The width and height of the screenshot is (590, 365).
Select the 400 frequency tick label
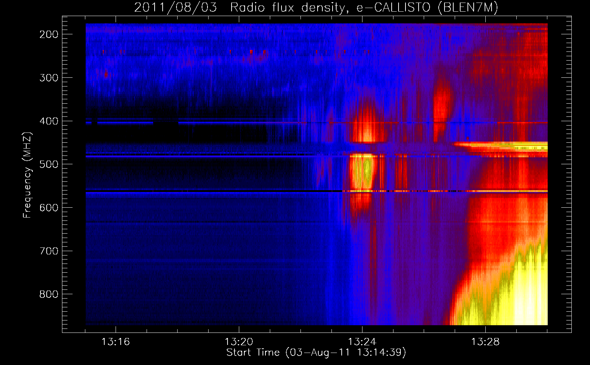49,121
